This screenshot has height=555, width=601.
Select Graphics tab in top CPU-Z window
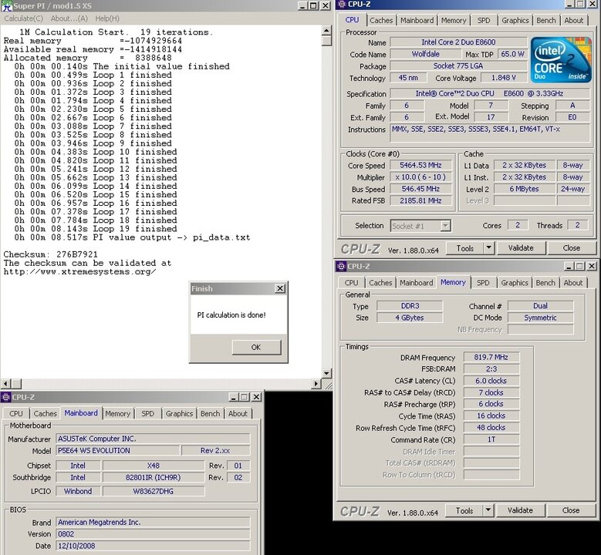pos(515,20)
